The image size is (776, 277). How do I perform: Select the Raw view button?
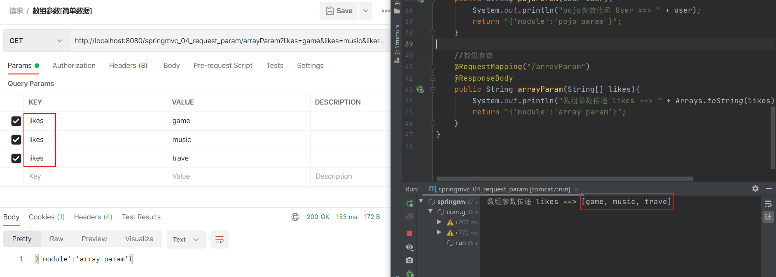(x=56, y=239)
